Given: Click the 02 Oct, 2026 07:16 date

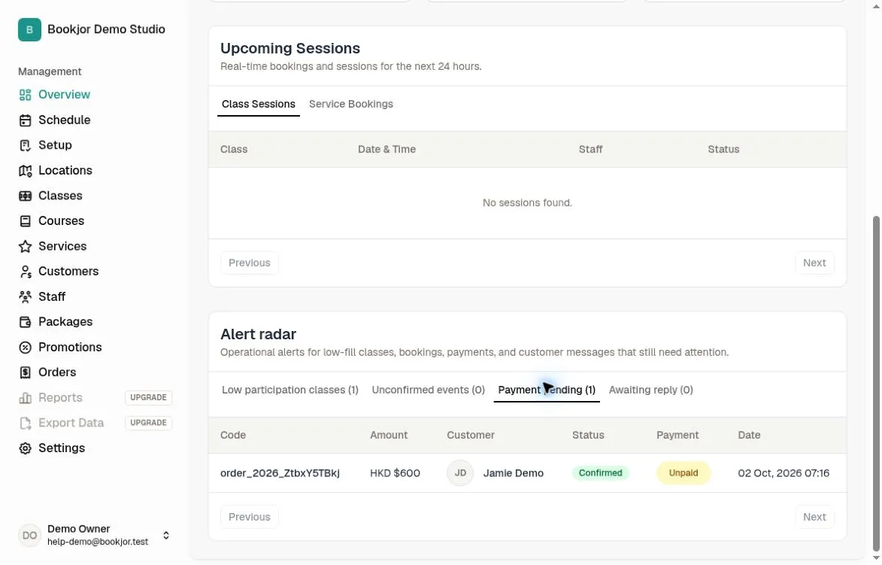Looking at the screenshot, I should click(x=783, y=473).
